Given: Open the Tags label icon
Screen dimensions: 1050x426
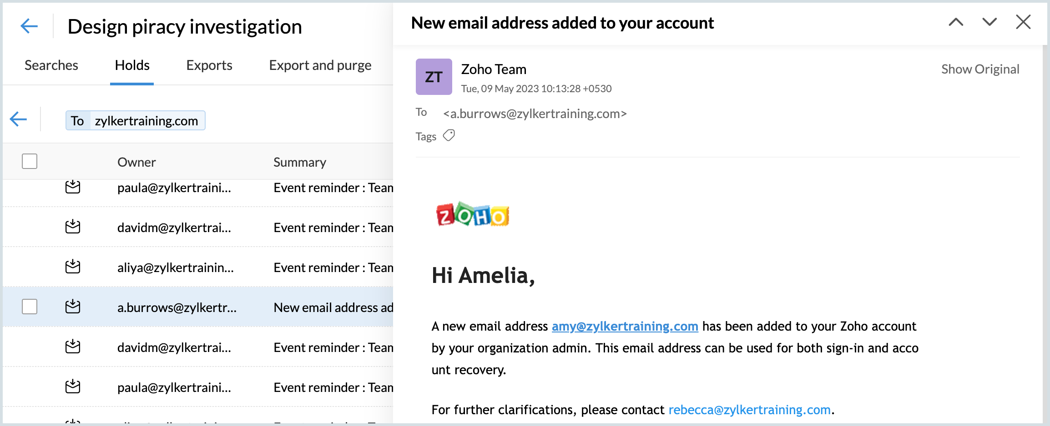Looking at the screenshot, I should (449, 135).
